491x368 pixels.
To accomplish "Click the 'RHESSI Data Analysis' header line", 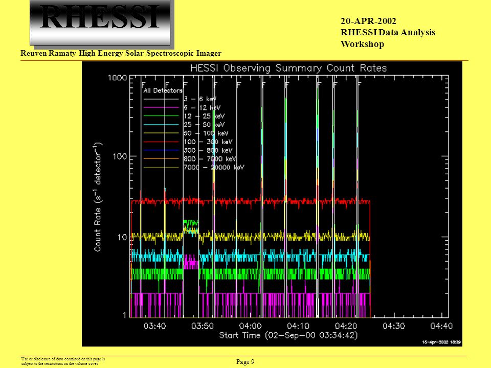I will (x=388, y=33).
